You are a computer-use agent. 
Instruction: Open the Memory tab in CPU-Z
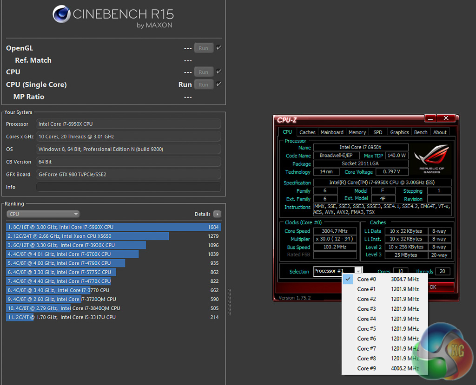pyautogui.click(x=357, y=132)
